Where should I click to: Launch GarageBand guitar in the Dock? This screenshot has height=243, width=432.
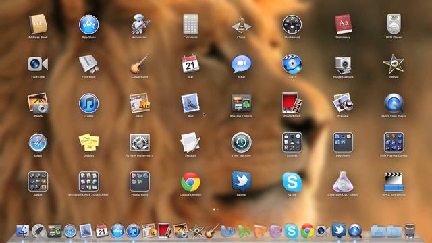click(213, 231)
